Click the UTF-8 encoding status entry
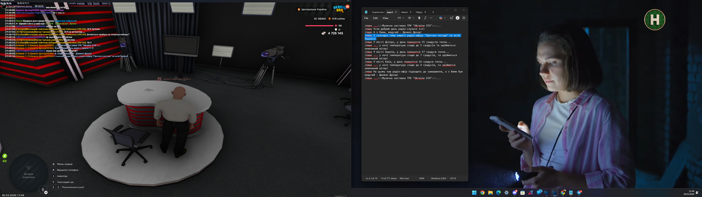This screenshot has width=702, height=197. (452, 178)
